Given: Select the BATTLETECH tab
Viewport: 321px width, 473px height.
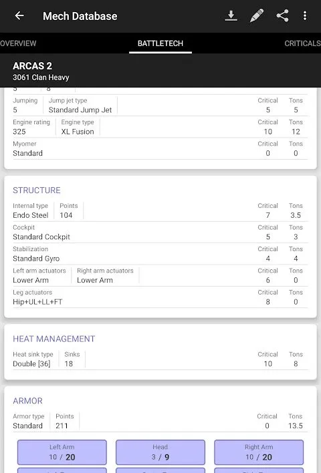Looking at the screenshot, I should pos(160,43).
